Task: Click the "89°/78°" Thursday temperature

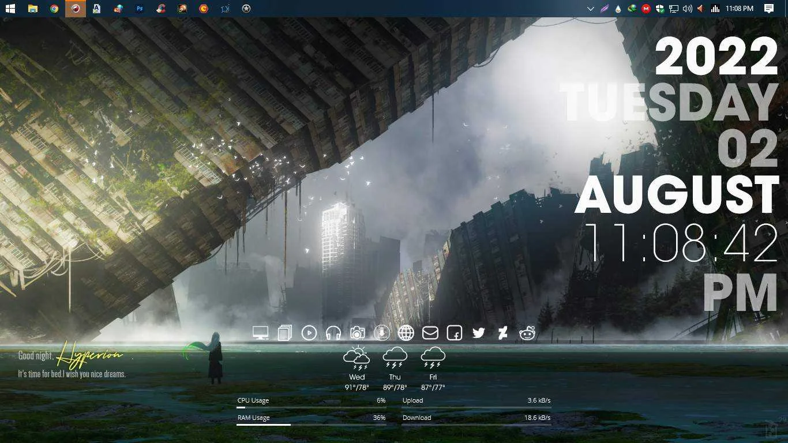Action: coord(395,388)
